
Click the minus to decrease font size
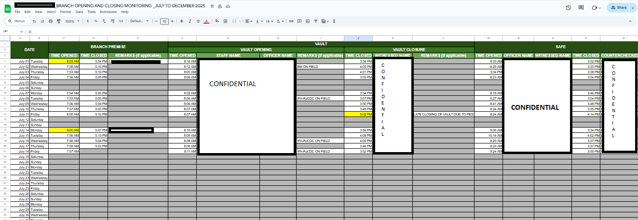[156, 21]
